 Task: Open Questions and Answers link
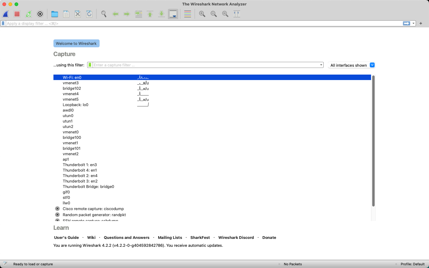pyautogui.click(x=127, y=237)
